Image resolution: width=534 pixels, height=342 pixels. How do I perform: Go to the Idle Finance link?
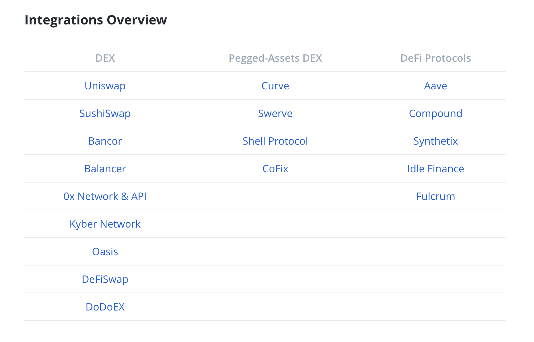(436, 169)
